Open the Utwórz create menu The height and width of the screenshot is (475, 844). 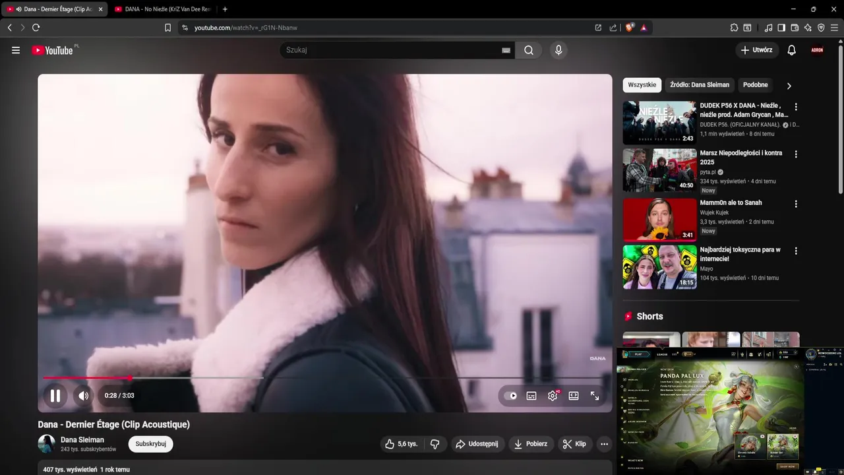click(757, 50)
